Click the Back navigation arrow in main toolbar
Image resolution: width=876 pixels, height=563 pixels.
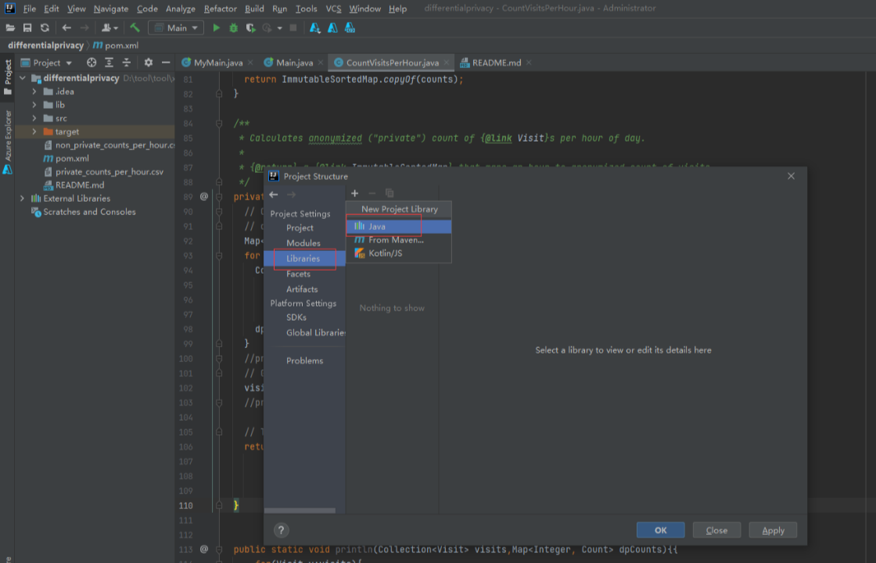(x=66, y=28)
